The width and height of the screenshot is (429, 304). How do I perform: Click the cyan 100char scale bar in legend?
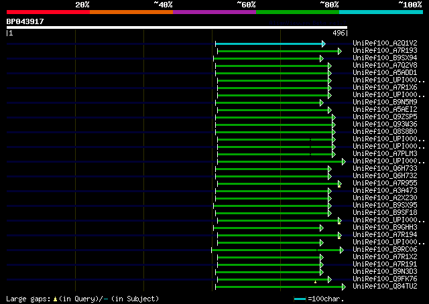[300, 299]
